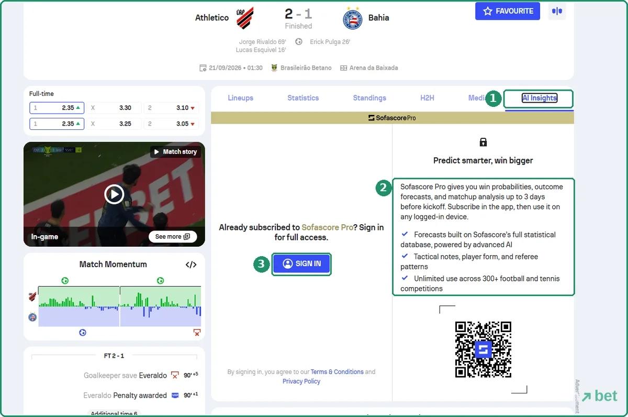Click the Bahia crest beside momentum chart
The image size is (628, 417).
click(x=32, y=317)
